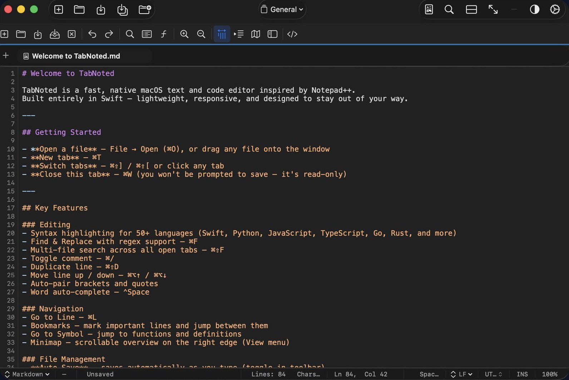Click the list-in-box icon next to Find
569x380 pixels.
[147, 34]
